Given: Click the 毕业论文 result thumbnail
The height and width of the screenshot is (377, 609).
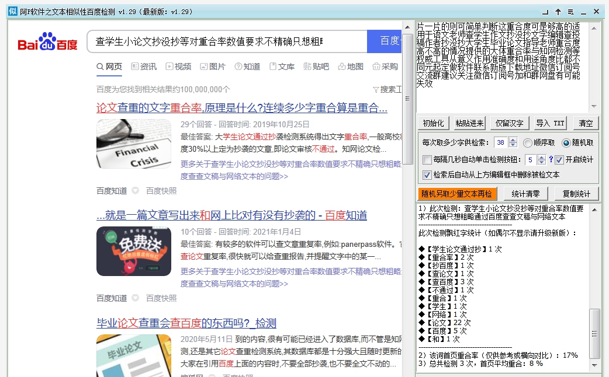Looking at the screenshot, I should 134,355.
